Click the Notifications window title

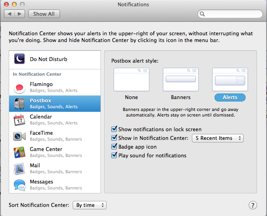pyautogui.click(x=133, y=4)
